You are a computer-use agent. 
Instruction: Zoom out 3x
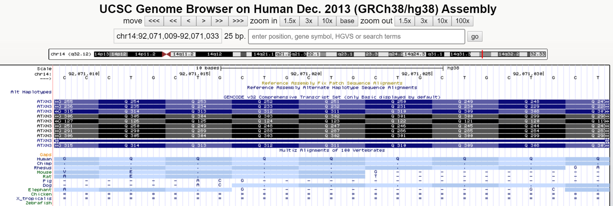424,21
